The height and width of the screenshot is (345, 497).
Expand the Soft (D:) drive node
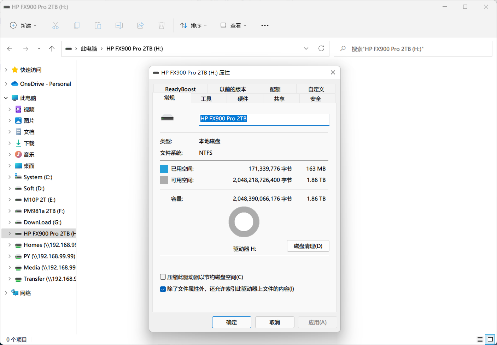pos(10,189)
